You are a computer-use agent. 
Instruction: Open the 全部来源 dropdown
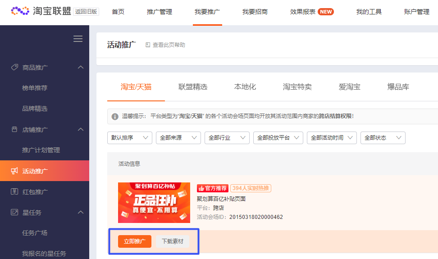178,138
